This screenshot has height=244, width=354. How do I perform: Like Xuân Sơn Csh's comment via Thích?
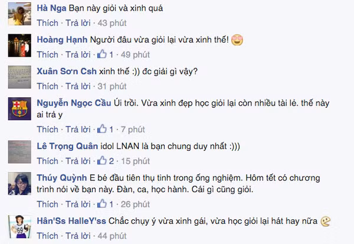click(47, 86)
